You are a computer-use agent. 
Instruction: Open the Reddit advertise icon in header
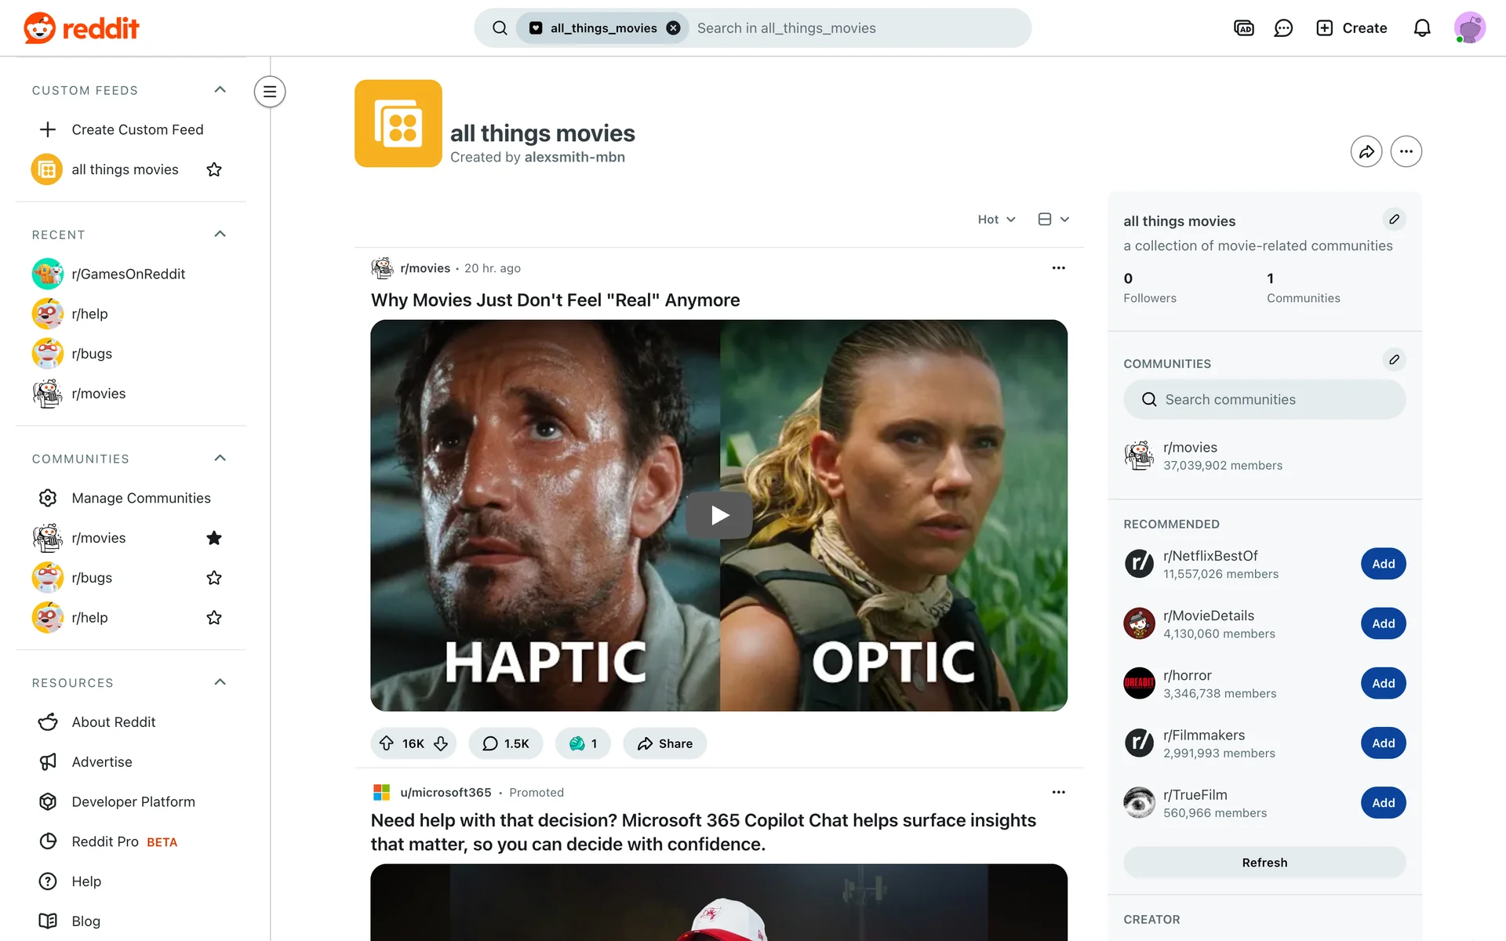click(1243, 28)
